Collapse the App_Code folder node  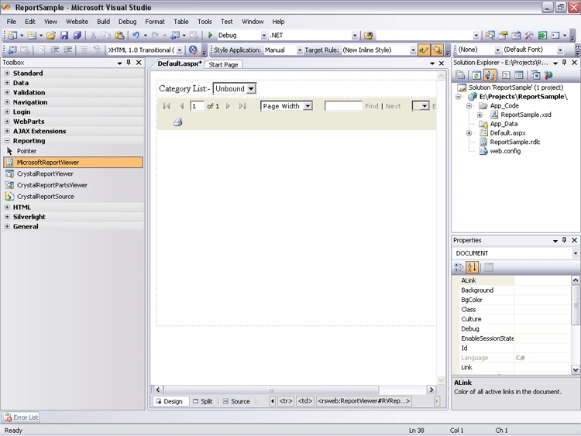(469, 105)
